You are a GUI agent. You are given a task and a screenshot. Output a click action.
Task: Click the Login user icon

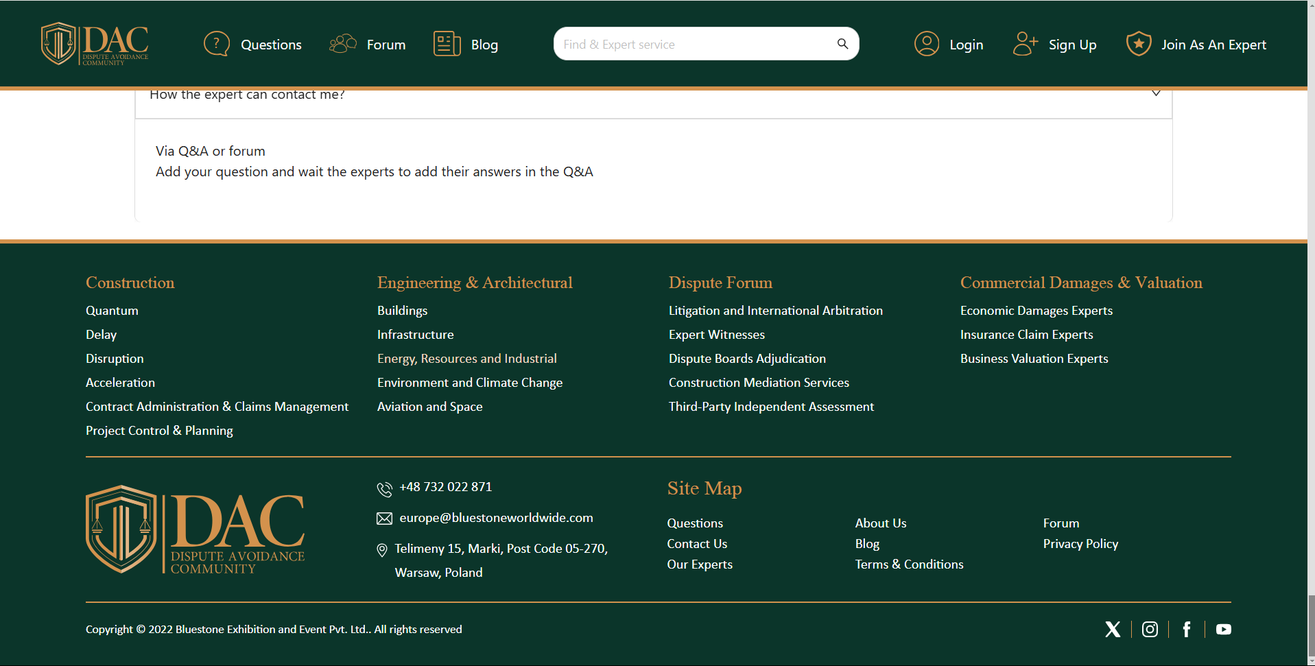927,44
